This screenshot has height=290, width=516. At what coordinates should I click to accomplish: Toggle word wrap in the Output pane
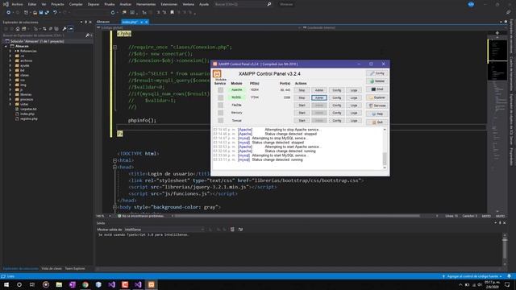pyautogui.click(x=240, y=229)
